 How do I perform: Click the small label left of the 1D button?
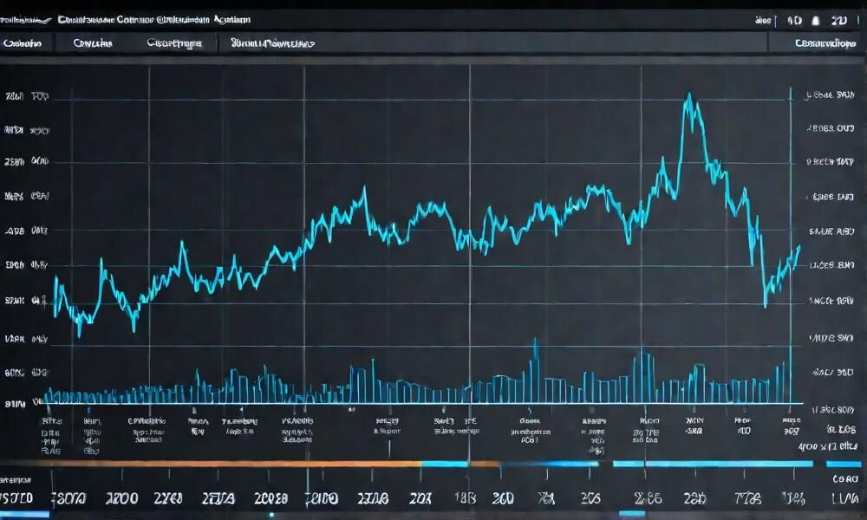(763, 18)
